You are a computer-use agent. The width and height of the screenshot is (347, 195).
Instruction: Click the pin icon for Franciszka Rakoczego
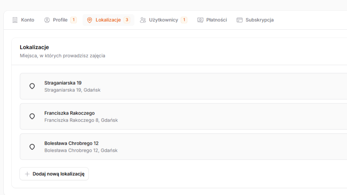[x=32, y=116]
